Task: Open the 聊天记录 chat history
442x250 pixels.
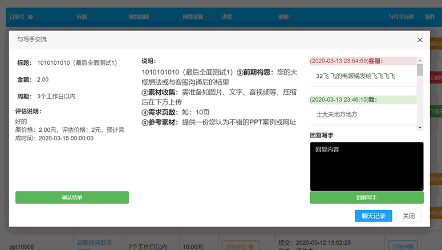Action: 373,216
